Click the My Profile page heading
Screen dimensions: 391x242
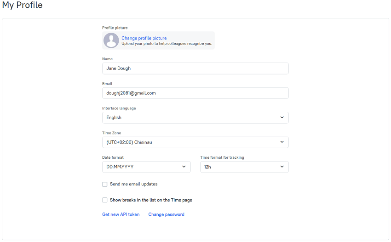coord(23,5)
